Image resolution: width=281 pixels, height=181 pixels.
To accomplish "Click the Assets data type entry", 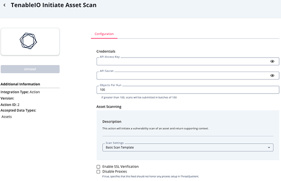I will tap(7, 117).
